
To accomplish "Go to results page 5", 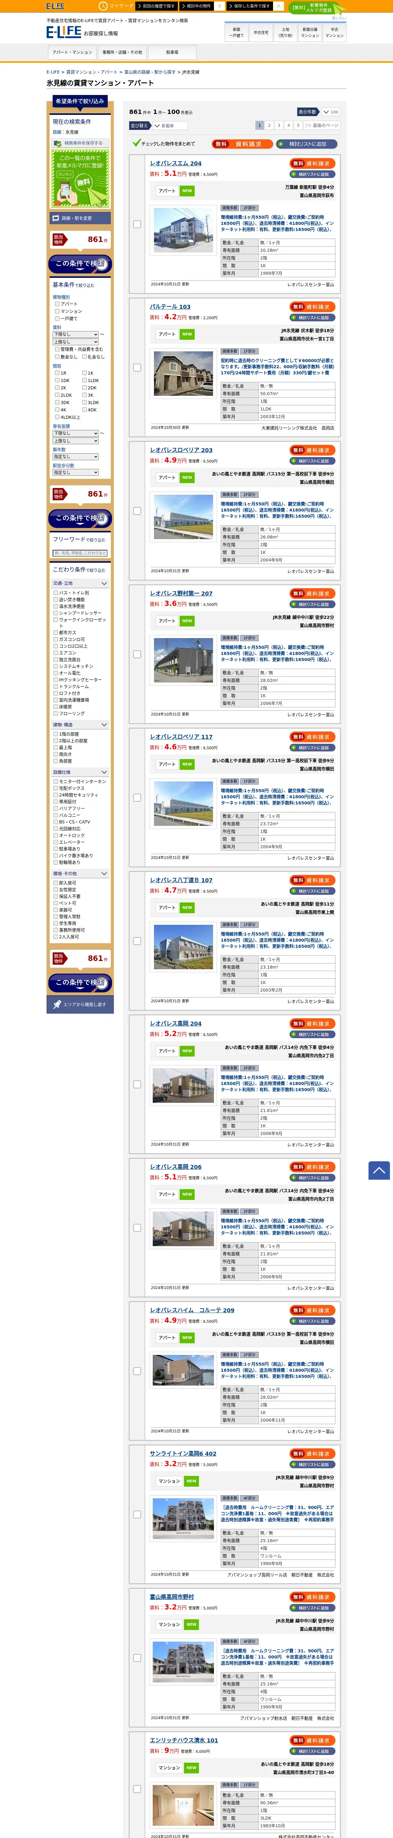I will 298,125.
